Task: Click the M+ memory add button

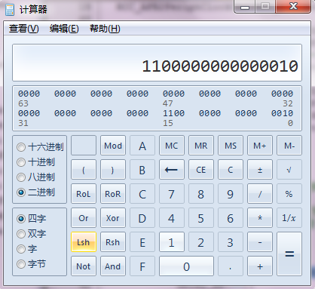Action: pos(260,146)
